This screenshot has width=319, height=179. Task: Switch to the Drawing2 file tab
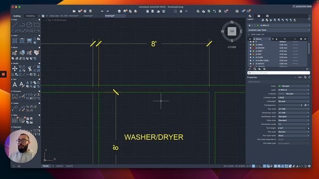(x=88, y=16)
